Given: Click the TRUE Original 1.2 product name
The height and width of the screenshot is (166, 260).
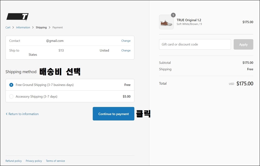Looking at the screenshot, I should [x=189, y=20].
